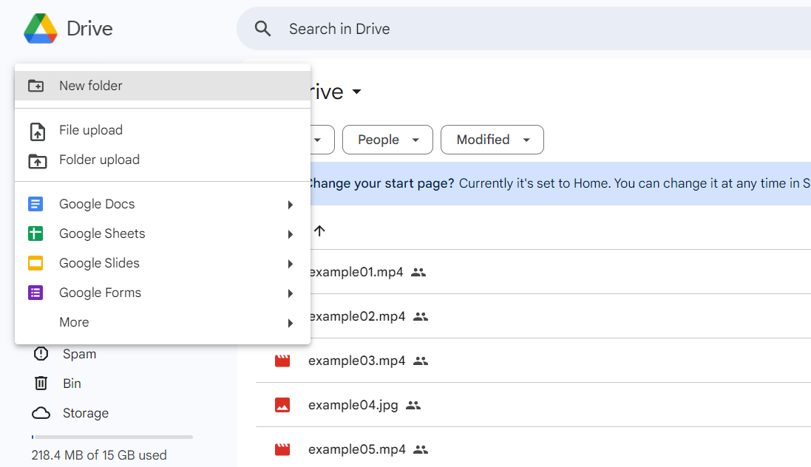
Task: Open Bin in the sidebar
Action: [x=72, y=384]
